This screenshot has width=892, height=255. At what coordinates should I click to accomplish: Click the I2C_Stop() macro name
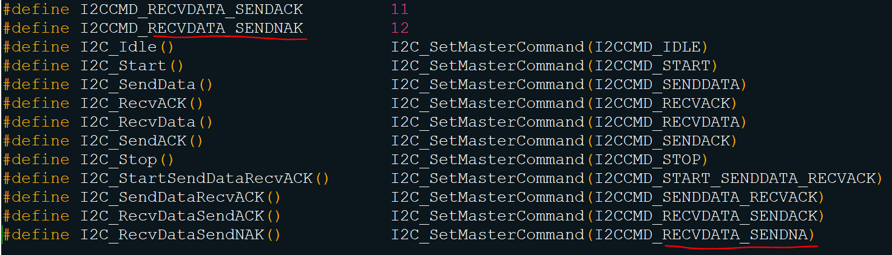[x=127, y=160]
